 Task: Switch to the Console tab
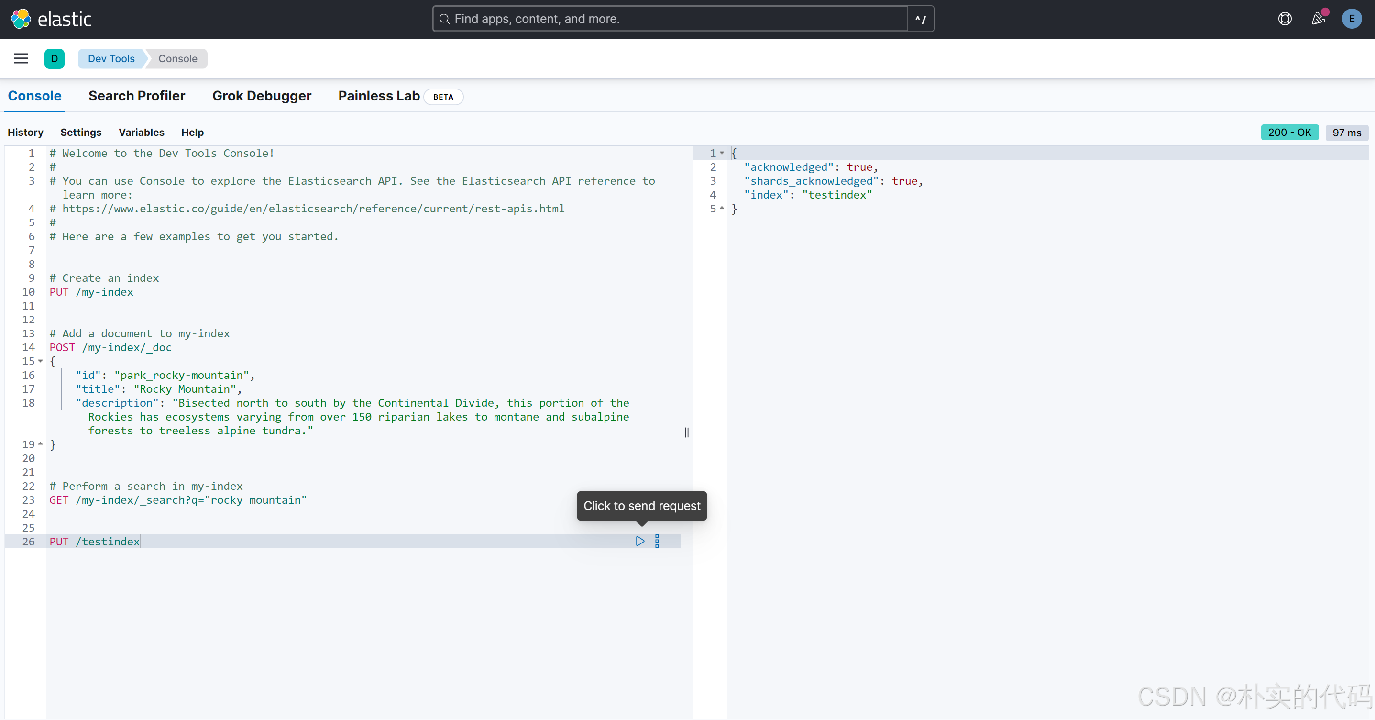point(35,96)
